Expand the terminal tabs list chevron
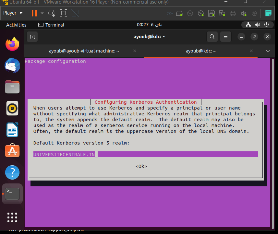278x234 pixels. pyautogui.click(x=268, y=51)
